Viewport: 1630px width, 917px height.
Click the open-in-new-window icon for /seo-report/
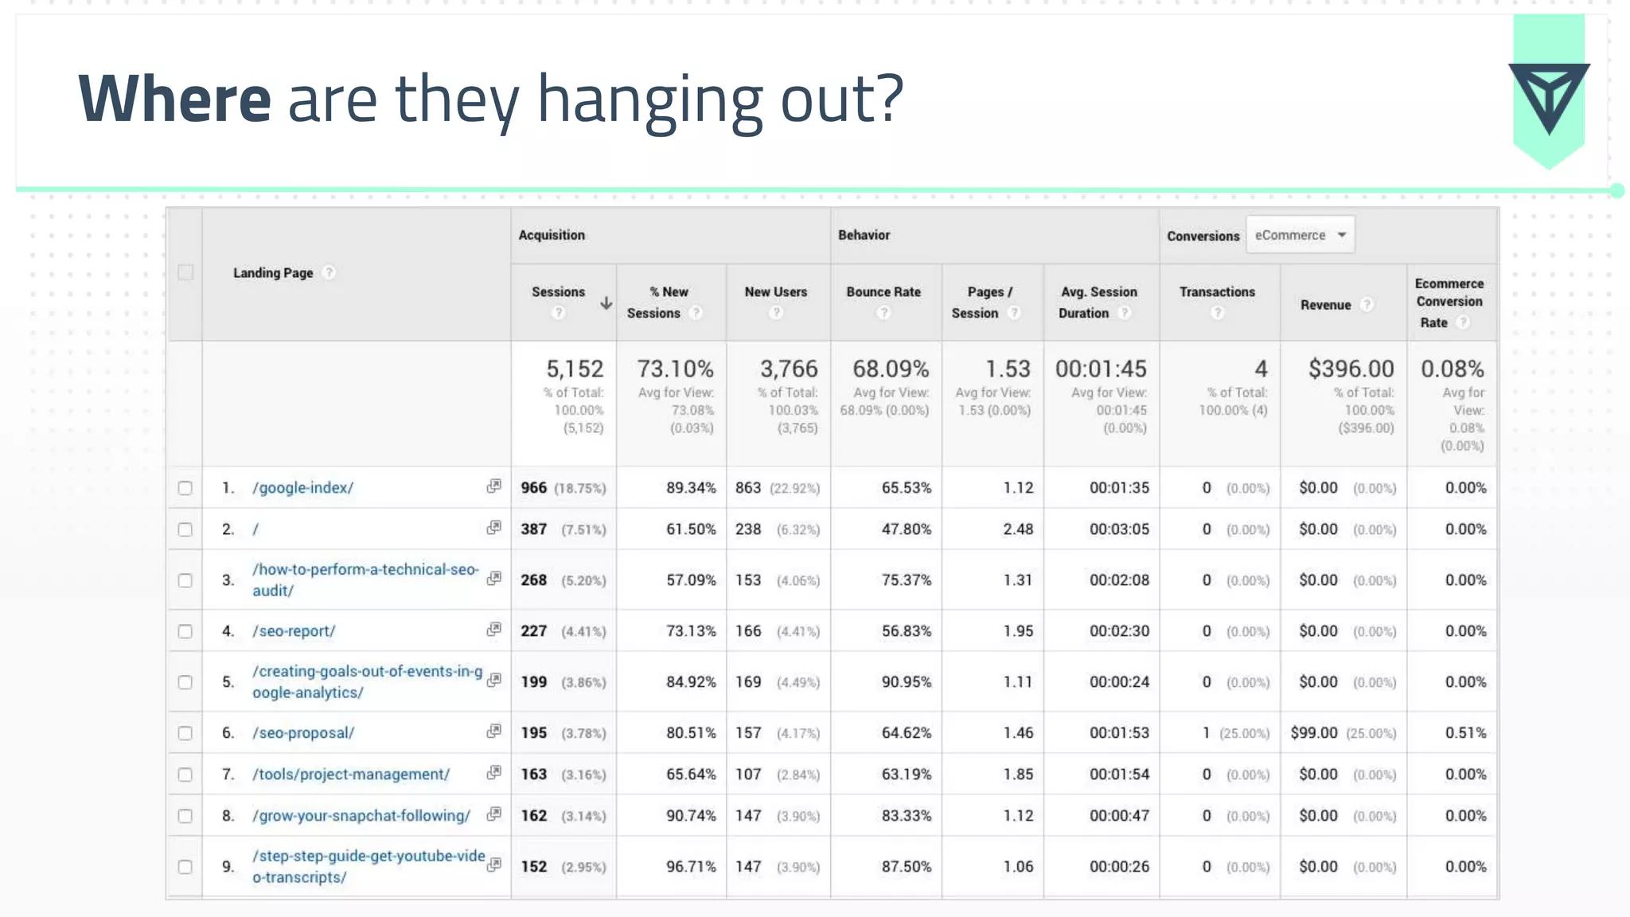pyautogui.click(x=494, y=629)
